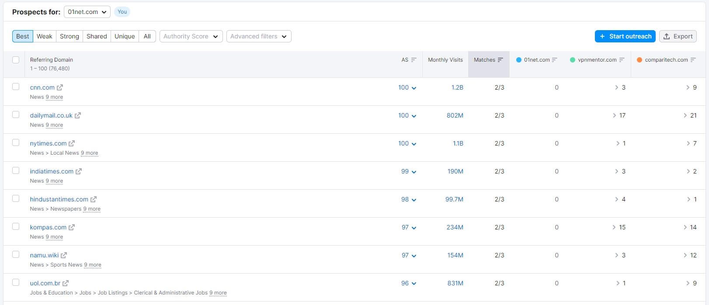Screen dimensions: 709x305
Task: Switch to the Weak tab
Action: click(45, 36)
